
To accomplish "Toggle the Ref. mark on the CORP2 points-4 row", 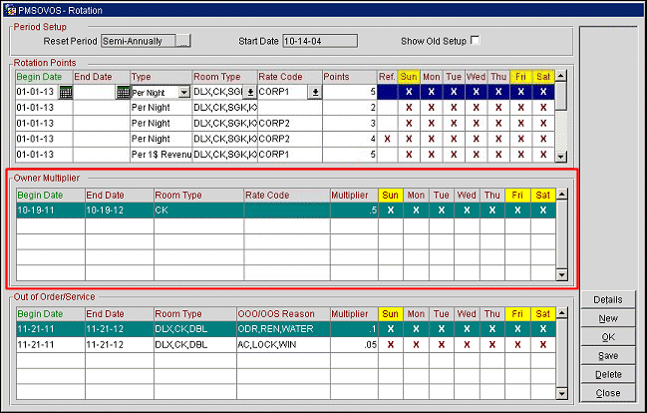I will point(387,139).
